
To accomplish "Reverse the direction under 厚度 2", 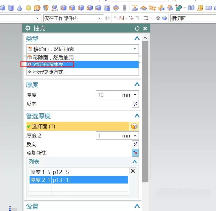I will [x=135, y=144].
